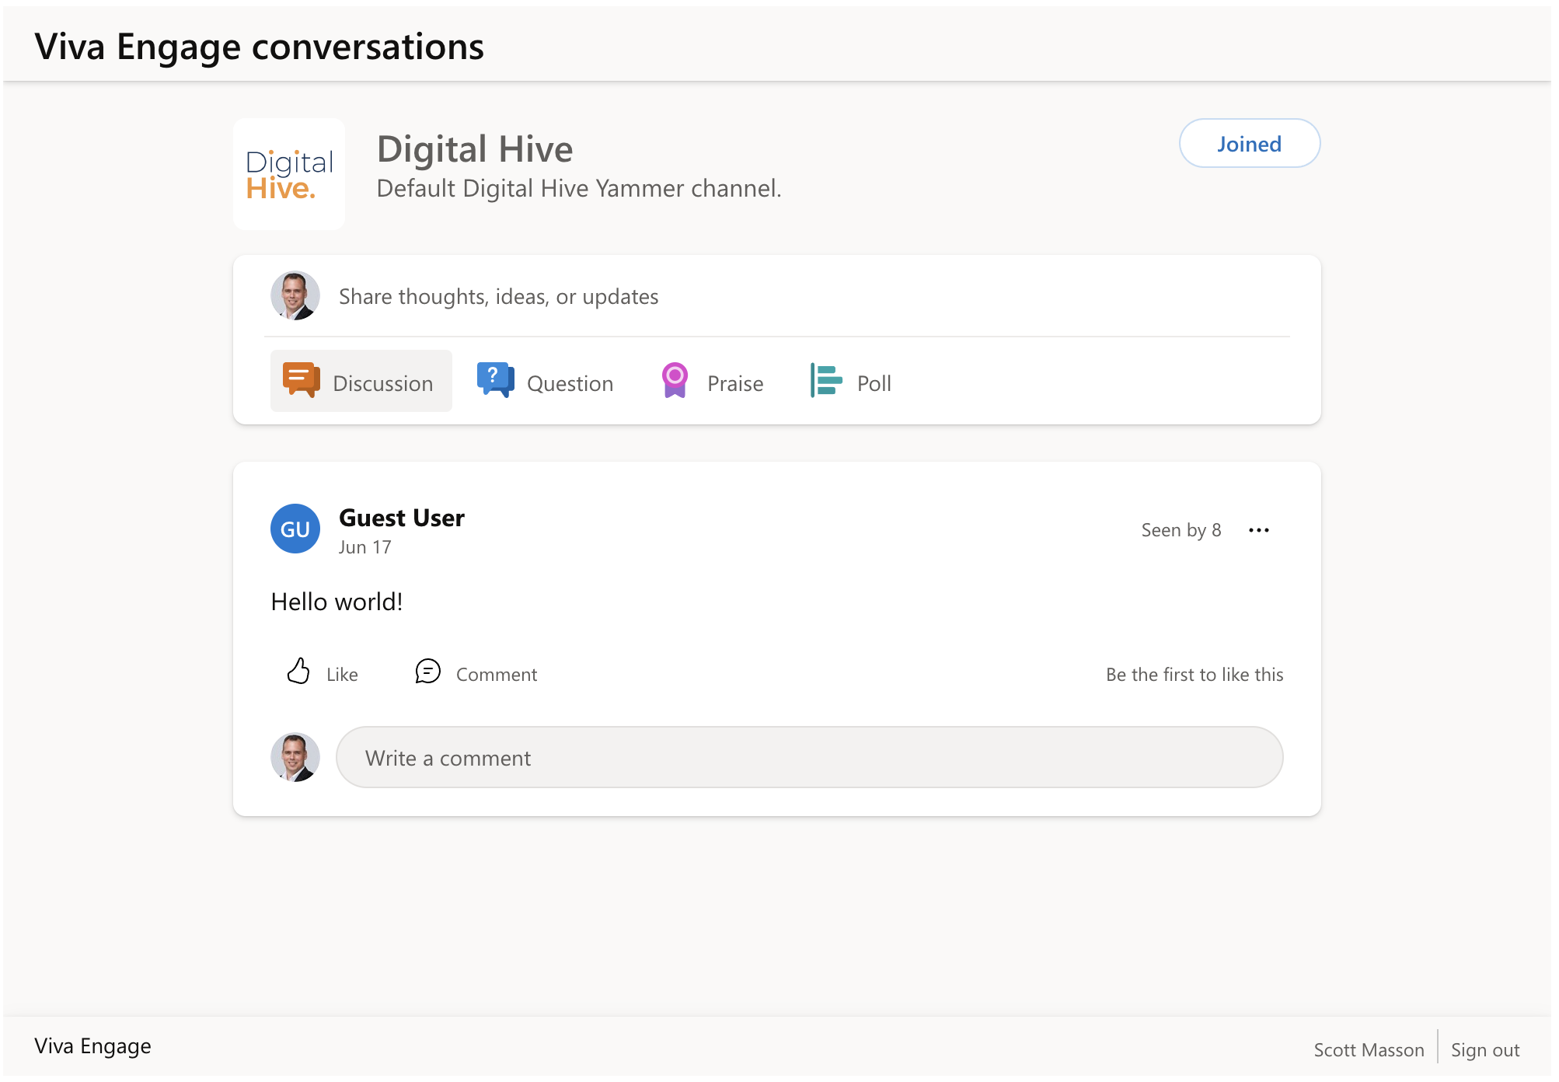The height and width of the screenshot is (1082, 1559).
Task: Click the Digital Hive logo image
Action: click(289, 174)
